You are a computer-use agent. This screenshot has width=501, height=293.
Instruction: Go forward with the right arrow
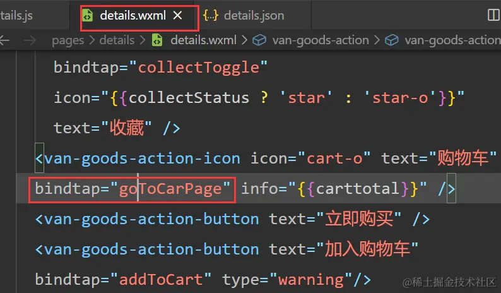tap(30, 40)
